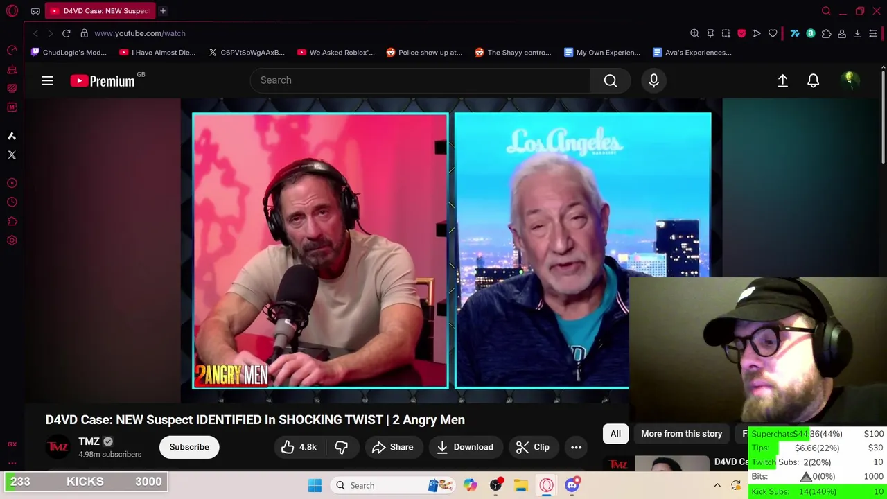Switch to the D4VD Case tab
Viewport: 887px width, 499px height.
tap(100, 11)
